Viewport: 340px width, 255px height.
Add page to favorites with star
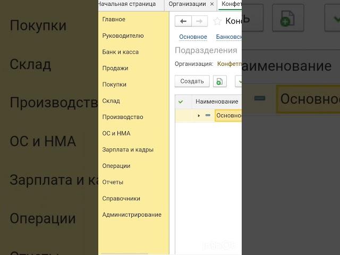(217, 21)
